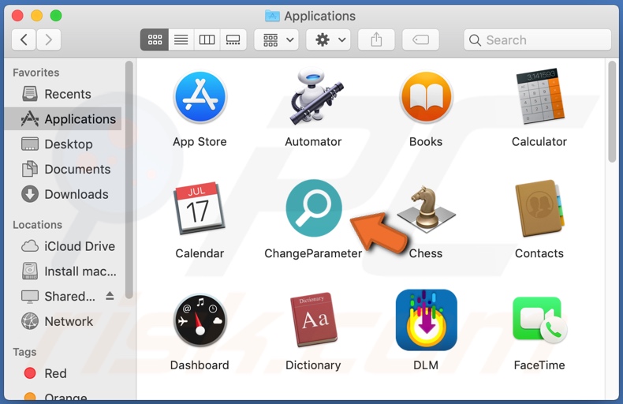Go forward with the right chevron button
This screenshot has width=623, height=404.
(x=48, y=39)
